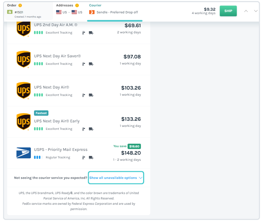
Task: Click the Sendle courier logo icon
Action: pyautogui.click(x=92, y=12)
